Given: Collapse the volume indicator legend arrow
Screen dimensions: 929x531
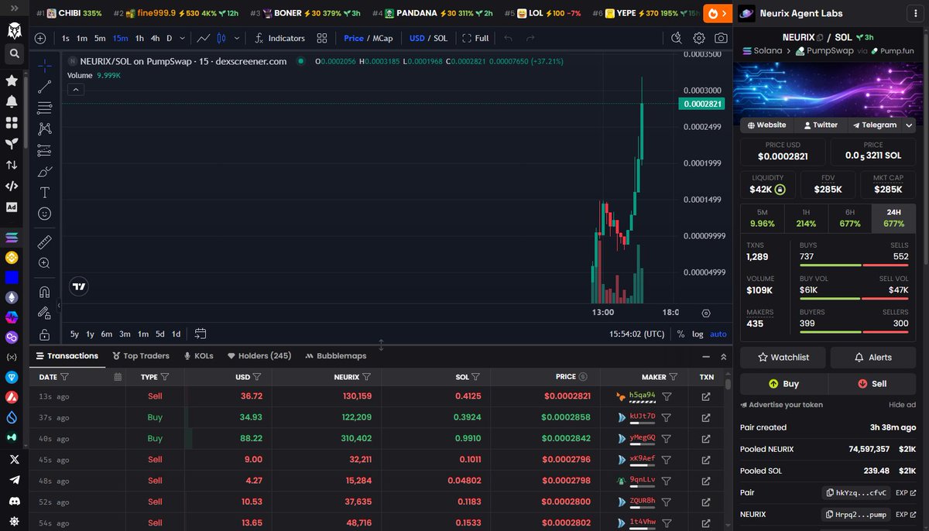Looking at the screenshot, I should click(x=75, y=90).
